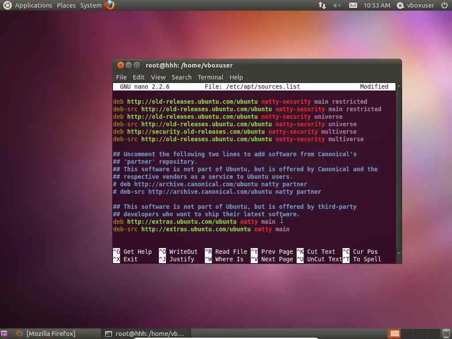Viewport: 452px width, 339px height.
Task: Minimize the terminal window
Action: [128, 65]
